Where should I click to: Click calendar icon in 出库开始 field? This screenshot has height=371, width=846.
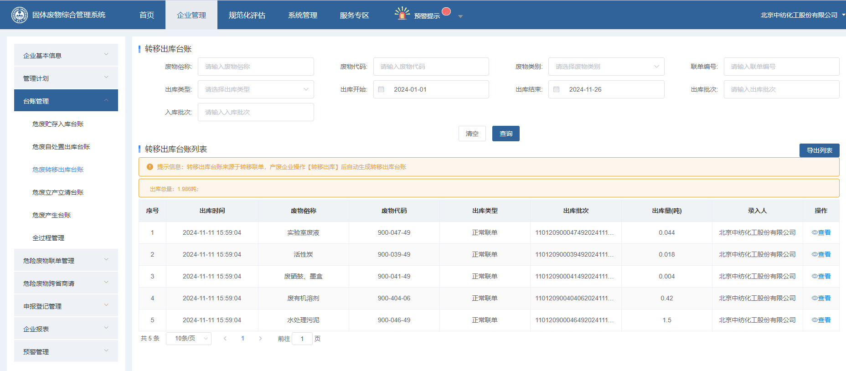[382, 89]
